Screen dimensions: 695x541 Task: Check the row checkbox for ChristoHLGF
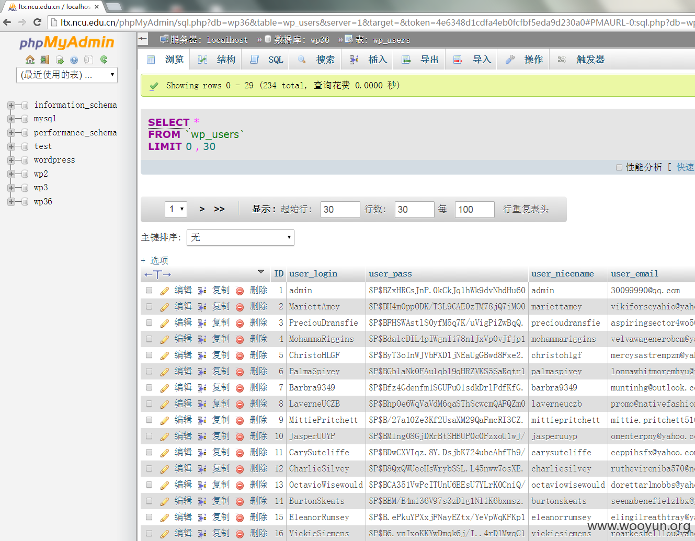click(x=149, y=355)
